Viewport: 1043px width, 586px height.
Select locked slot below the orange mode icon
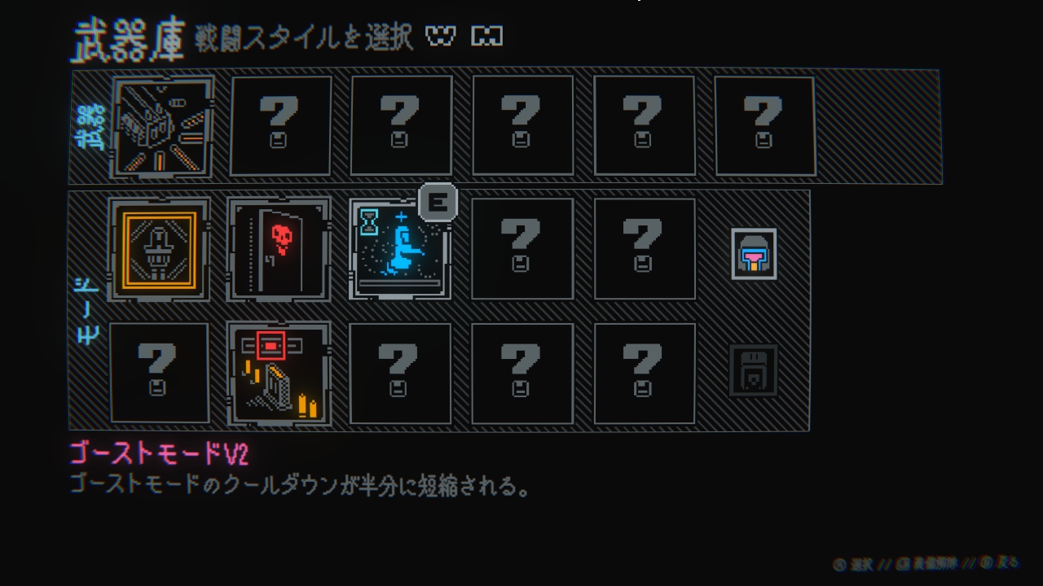pyautogui.click(x=159, y=374)
